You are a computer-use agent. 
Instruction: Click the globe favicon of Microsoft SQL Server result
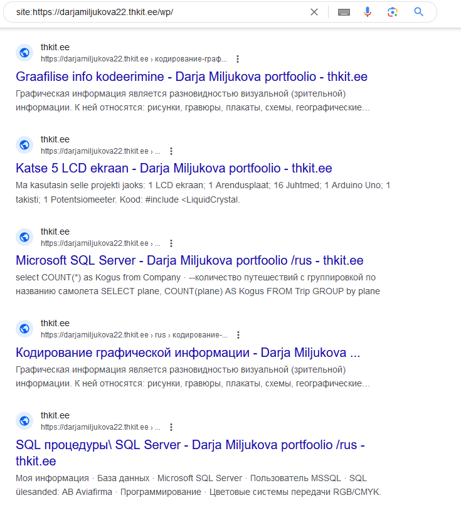(x=24, y=237)
